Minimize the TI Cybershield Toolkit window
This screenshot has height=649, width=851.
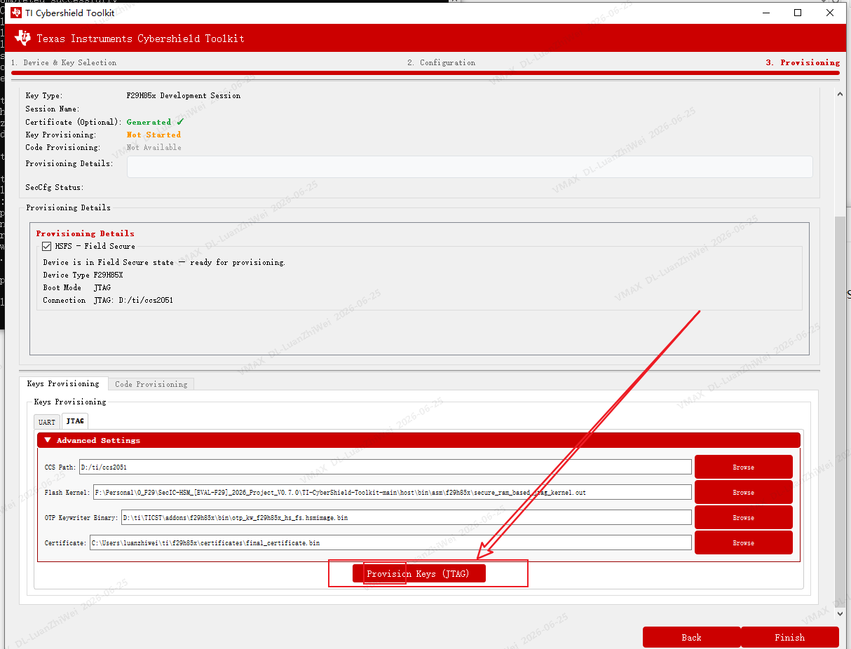coord(765,13)
